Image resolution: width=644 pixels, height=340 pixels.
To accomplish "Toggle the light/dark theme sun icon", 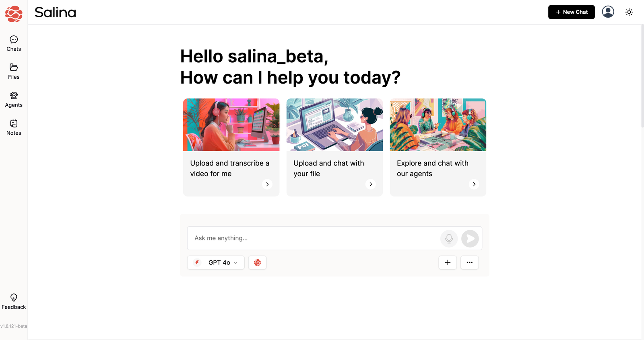I will tap(629, 12).
